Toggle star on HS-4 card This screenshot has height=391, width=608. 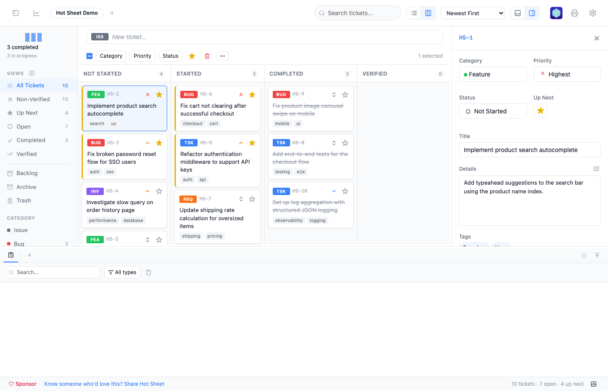click(x=159, y=191)
